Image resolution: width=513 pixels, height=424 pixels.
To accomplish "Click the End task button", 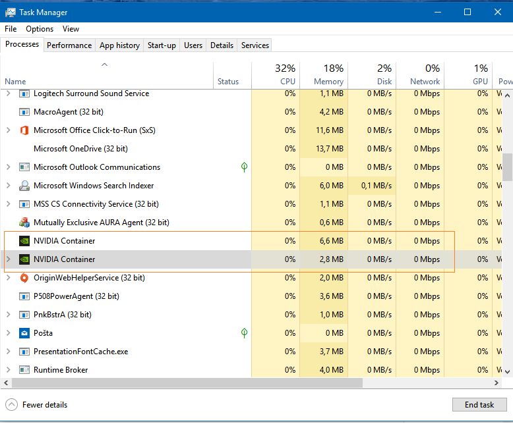I will 479,405.
